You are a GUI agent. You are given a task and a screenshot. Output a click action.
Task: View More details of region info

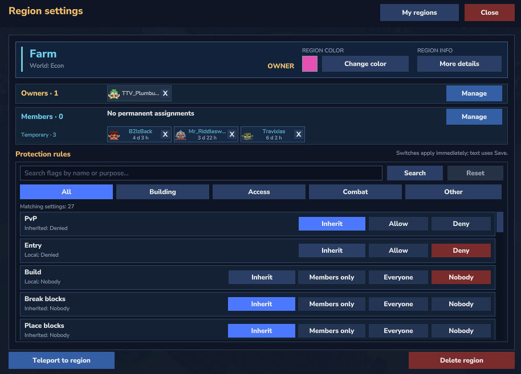click(459, 64)
